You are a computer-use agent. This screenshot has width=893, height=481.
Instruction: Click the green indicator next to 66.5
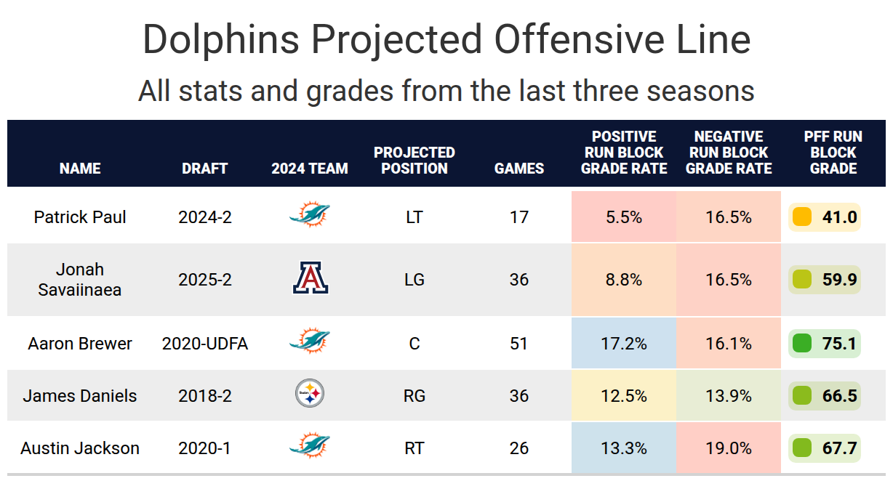[x=801, y=396]
